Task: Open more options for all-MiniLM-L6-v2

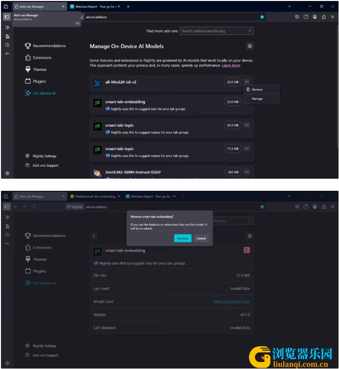Action: [x=247, y=82]
